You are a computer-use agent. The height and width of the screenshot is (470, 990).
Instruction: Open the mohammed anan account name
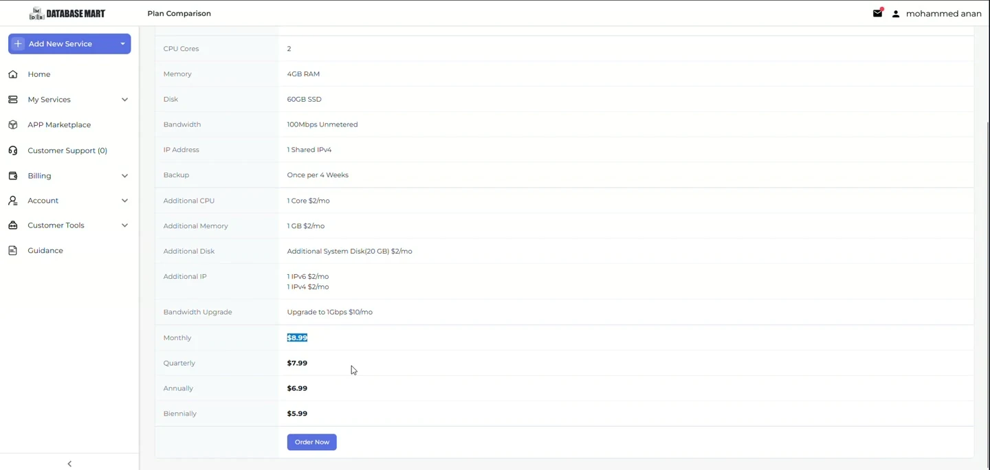pyautogui.click(x=944, y=14)
